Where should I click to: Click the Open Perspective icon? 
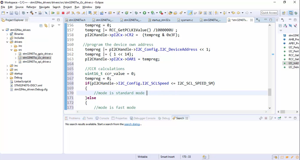click(x=284, y=13)
